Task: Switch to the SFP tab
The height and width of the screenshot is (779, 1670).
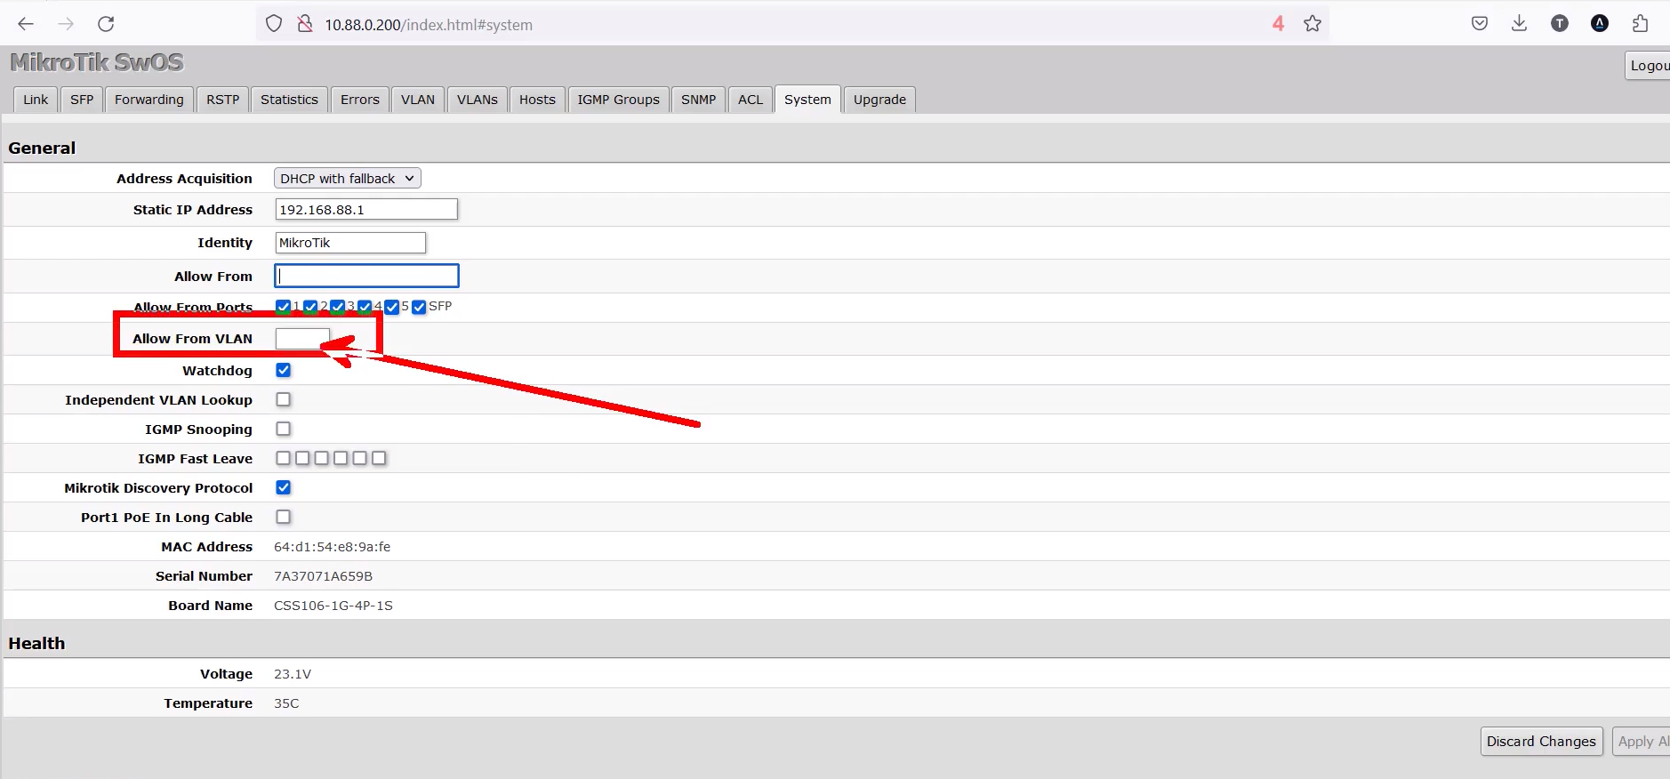Action: (x=82, y=100)
